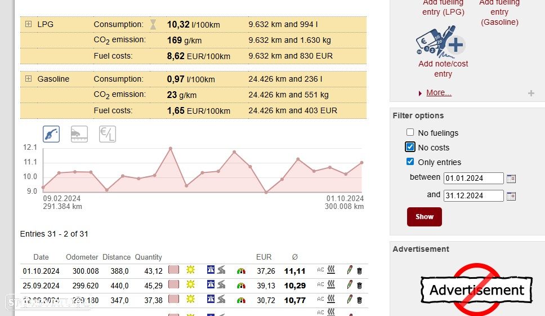Screen dimensions: 545x316
Task: Click the 299.620 odometer value
Action: pyautogui.click(x=86, y=286)
